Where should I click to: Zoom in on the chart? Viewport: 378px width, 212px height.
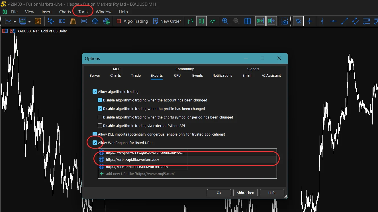(225, 21)
